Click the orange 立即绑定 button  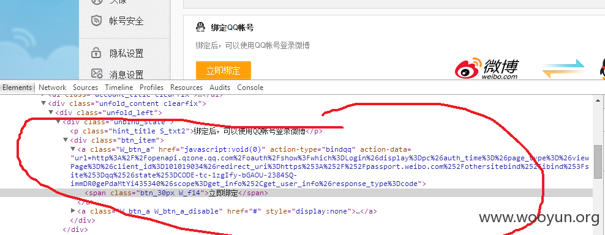coord(224,70)
